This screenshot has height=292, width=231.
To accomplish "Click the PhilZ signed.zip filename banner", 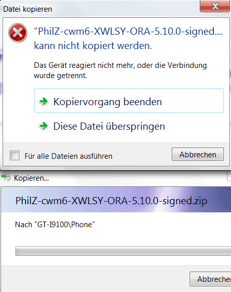I will [111, 201].
